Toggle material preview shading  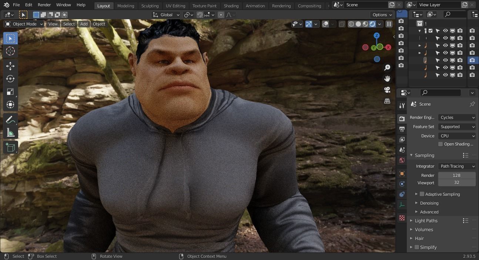[x=365, y=24]
